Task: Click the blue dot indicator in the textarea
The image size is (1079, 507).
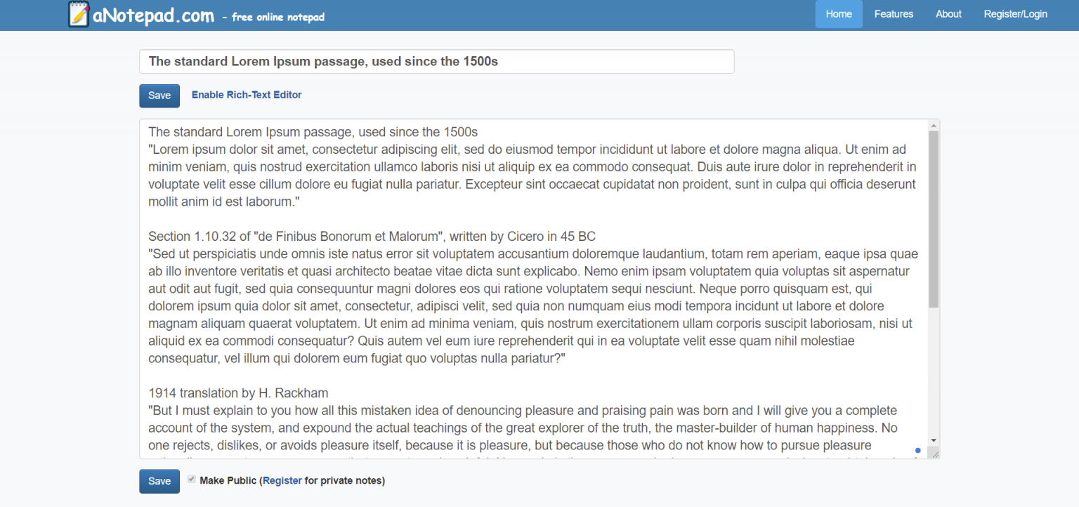Action: tap(918, 450)
